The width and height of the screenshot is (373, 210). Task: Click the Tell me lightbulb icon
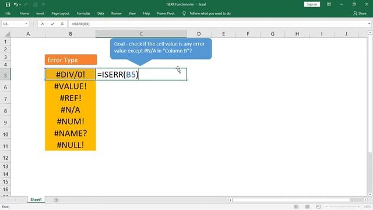point(184,13)
